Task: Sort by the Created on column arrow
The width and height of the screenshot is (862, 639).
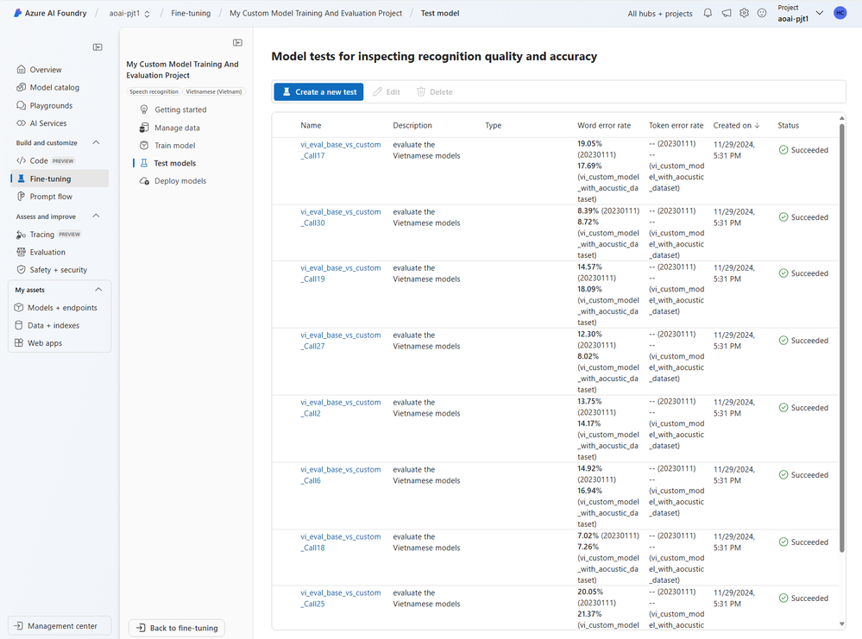Action: pos(757,125)
